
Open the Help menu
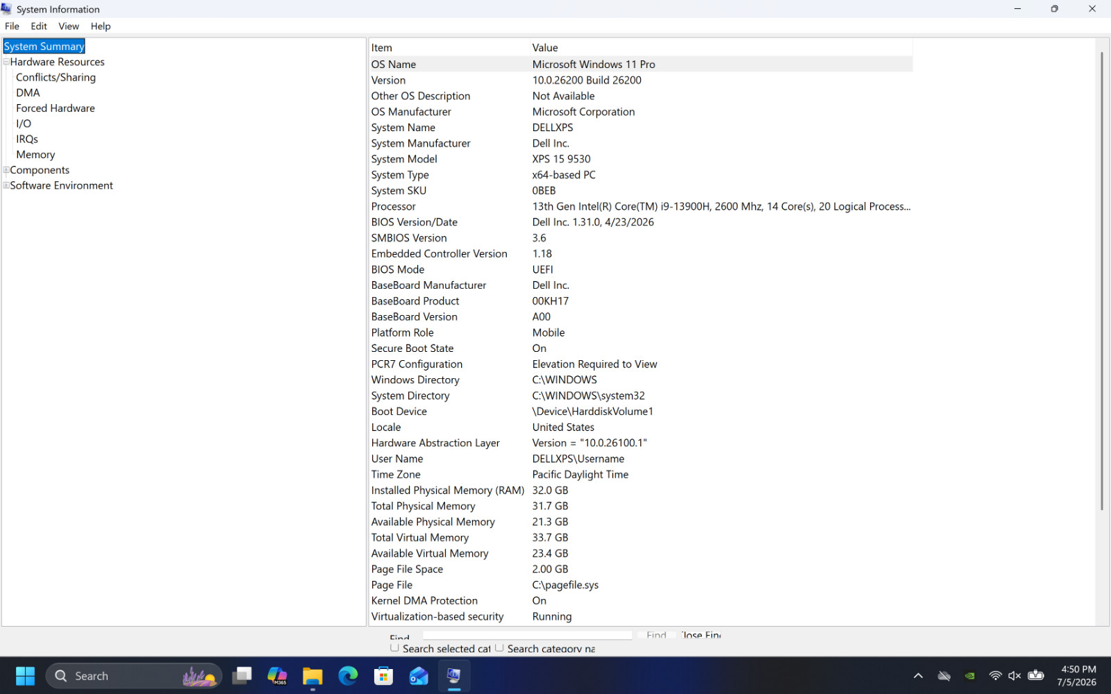coord(101,26)
